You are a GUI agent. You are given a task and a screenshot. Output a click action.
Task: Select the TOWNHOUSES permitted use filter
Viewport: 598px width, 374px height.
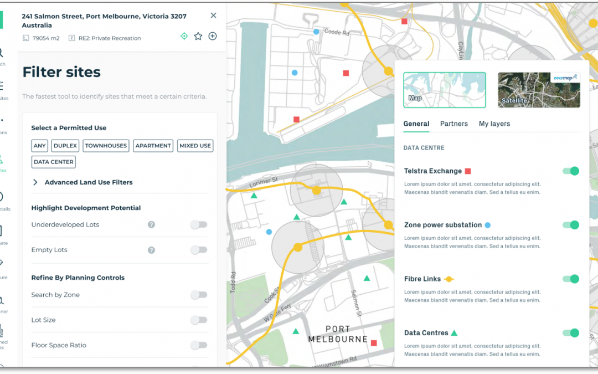point(106,146)
